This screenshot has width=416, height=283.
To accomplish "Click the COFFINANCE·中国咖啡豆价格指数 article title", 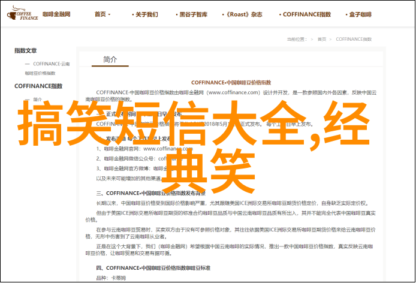I will tap(231, 83).
